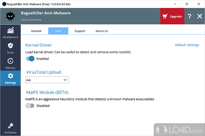Switch to the Support tab
This screenshot has height=136, width=205.
80,31
